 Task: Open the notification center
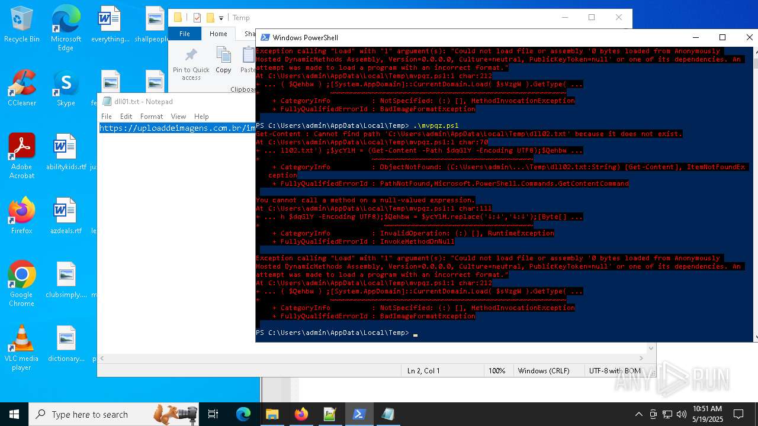(738, 414)
